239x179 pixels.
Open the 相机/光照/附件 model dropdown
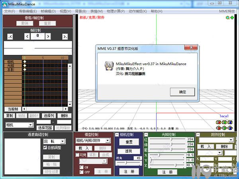tap(108, 140)
